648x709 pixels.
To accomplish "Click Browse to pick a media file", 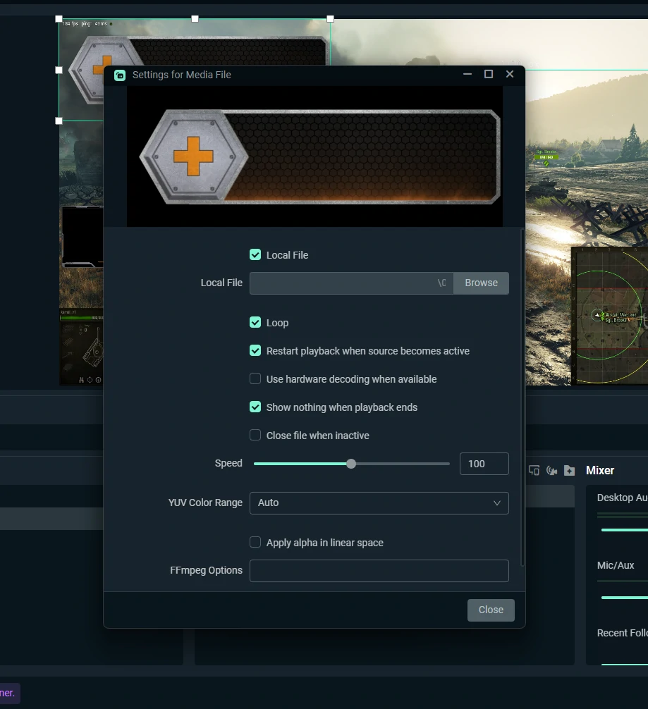I will pyautogui.click(x=481, y=283).
